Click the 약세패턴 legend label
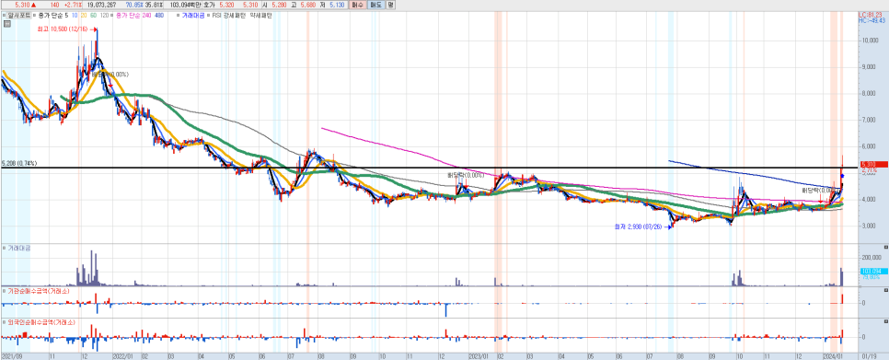The width and height of the screenshot is (889, 360). tap(260, 16)
